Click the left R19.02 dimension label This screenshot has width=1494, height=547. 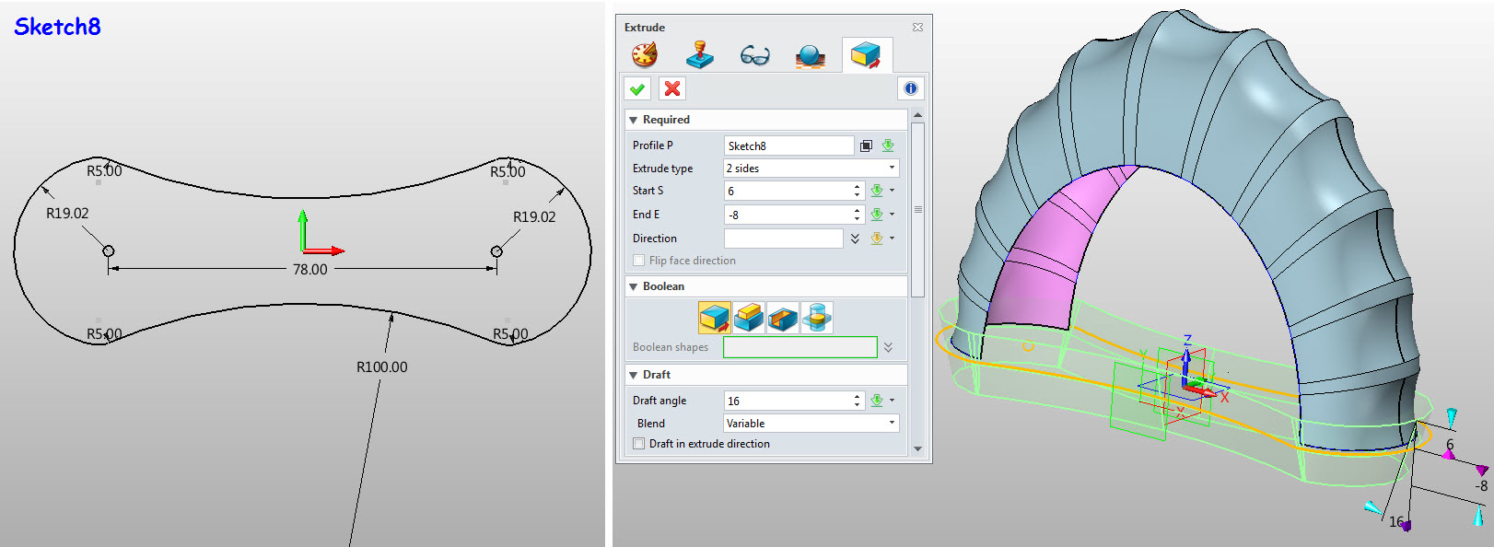pos(67,214)
